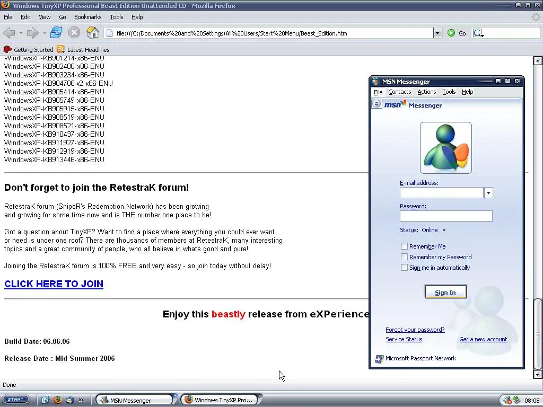Viewport: 543px width, 407px height.
Task: Open the Messenger Tools menu
Action: click(x=449, y=92)
